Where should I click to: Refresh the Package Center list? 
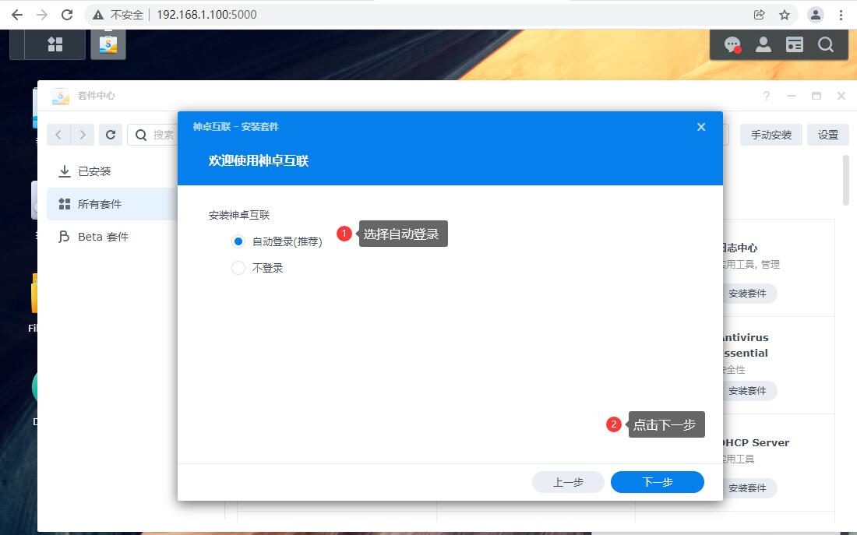(x=111, y=135)
